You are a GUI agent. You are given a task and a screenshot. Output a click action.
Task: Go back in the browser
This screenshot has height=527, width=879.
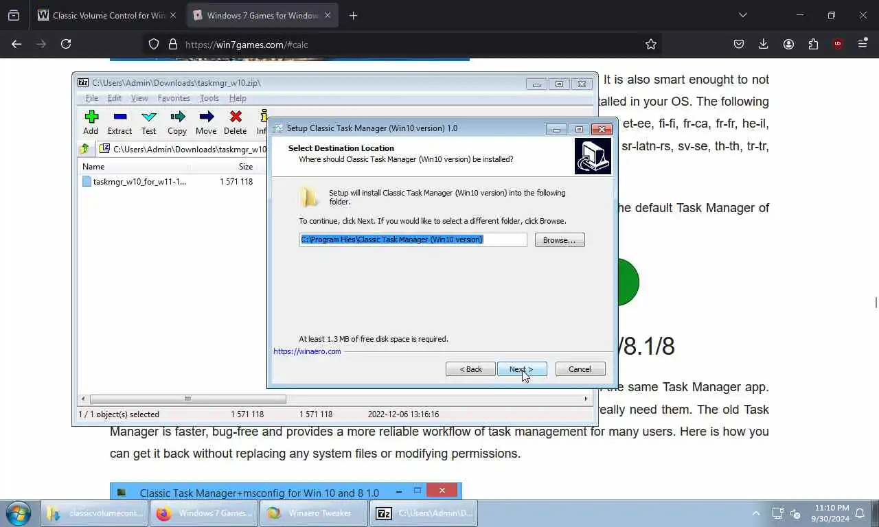[x=16, y=44]
